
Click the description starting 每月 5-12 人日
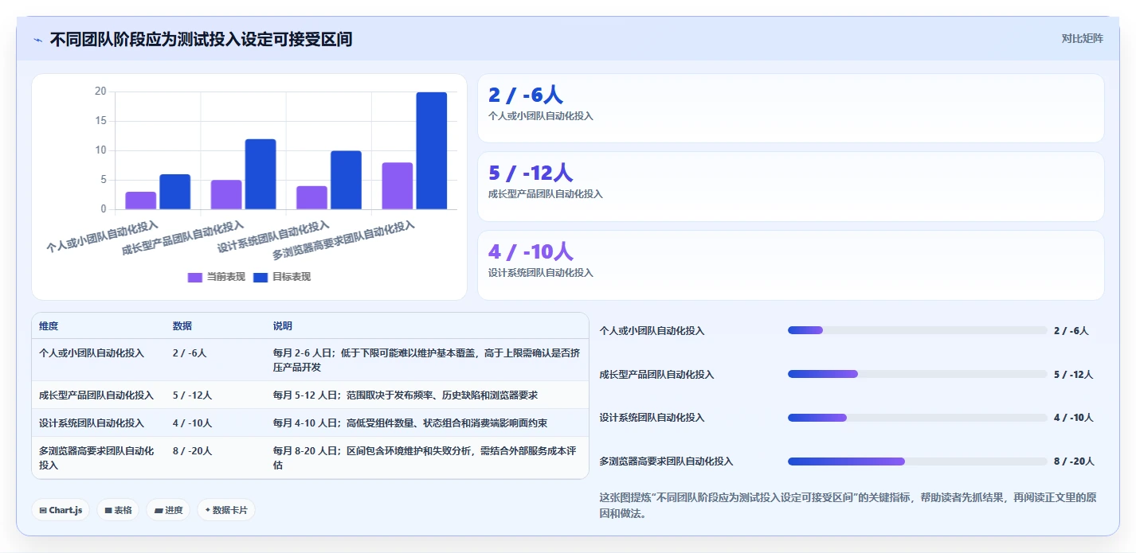[406, 395]
